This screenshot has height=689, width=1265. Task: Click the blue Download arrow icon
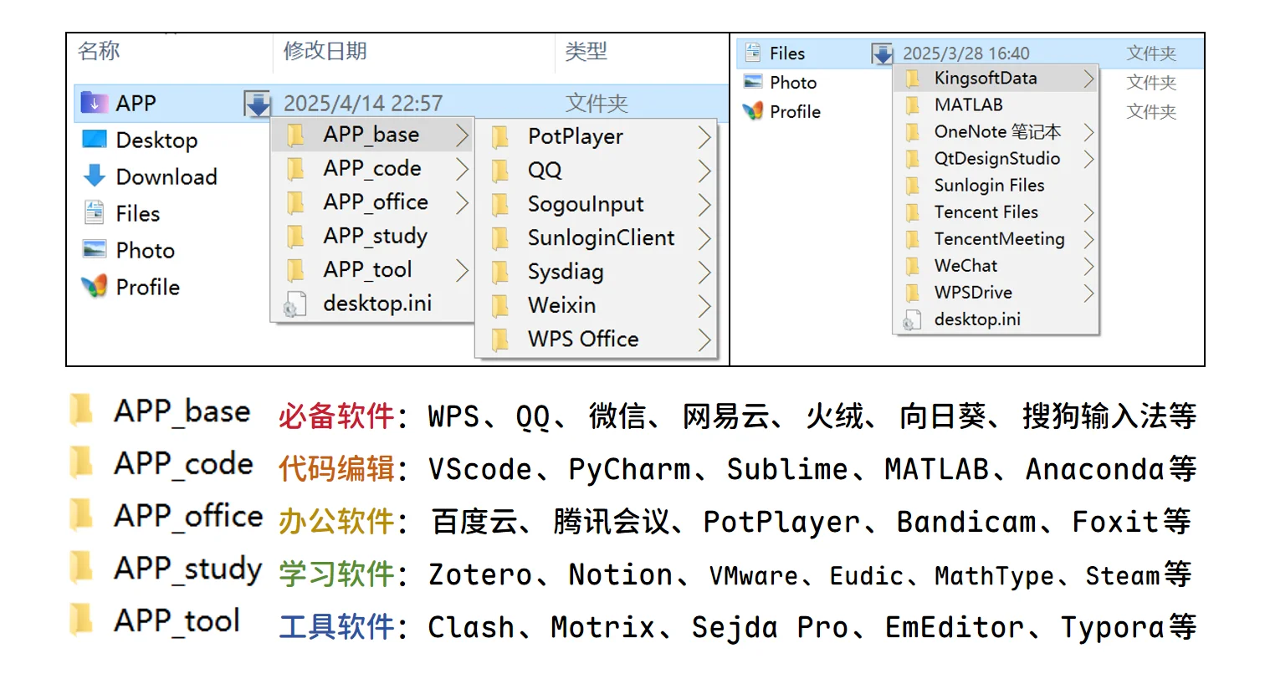(95, 176)
